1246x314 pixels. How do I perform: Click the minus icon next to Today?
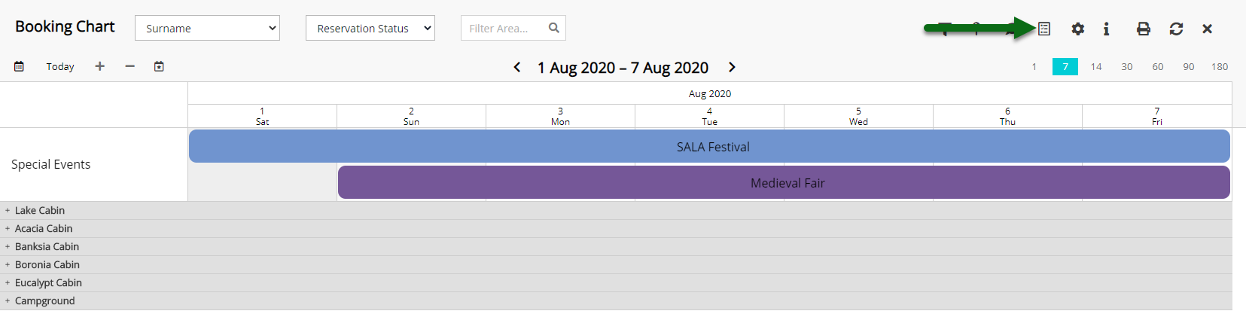[129, 66]
